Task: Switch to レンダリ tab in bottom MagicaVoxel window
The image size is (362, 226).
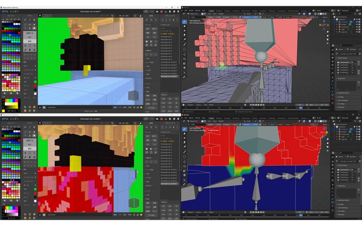Action: (x=14, y=119)
